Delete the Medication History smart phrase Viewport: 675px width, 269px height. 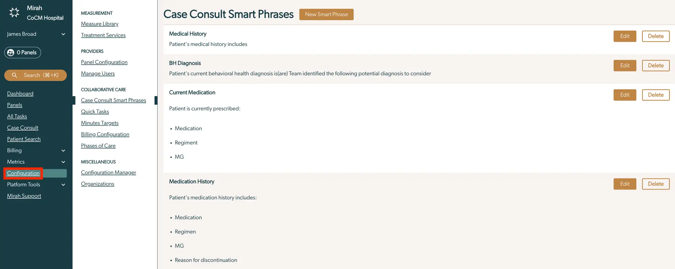(x=655, y=184)
